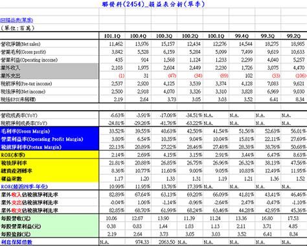The width and height of the screenshot is (307, 246).
Task: Click the 稅前淨利成長率(YoY) row label
Action: point(24,123)
